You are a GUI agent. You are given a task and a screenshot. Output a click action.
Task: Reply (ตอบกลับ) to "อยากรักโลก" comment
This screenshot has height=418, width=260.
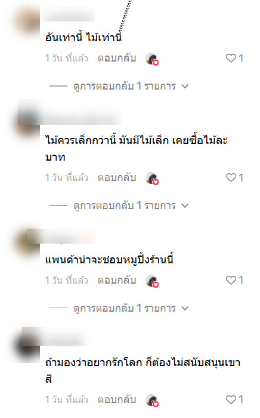[117, 399]
